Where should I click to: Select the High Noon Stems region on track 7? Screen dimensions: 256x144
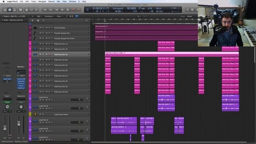coord(172,54)
